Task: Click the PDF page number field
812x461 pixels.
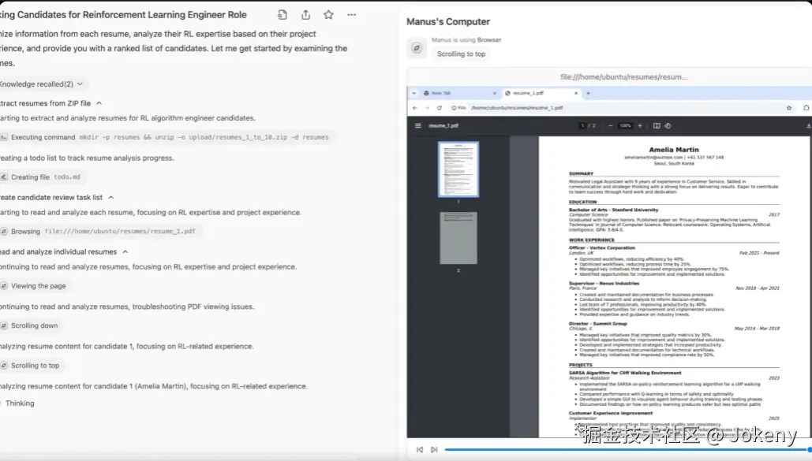Action: tap(582, 126)
